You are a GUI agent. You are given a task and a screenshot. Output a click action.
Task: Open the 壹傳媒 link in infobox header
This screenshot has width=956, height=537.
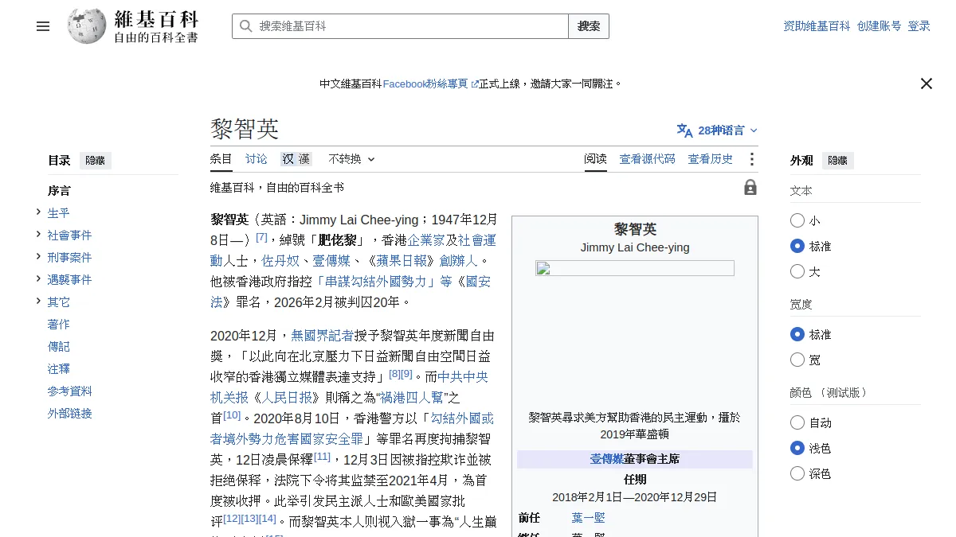point(606,459)
